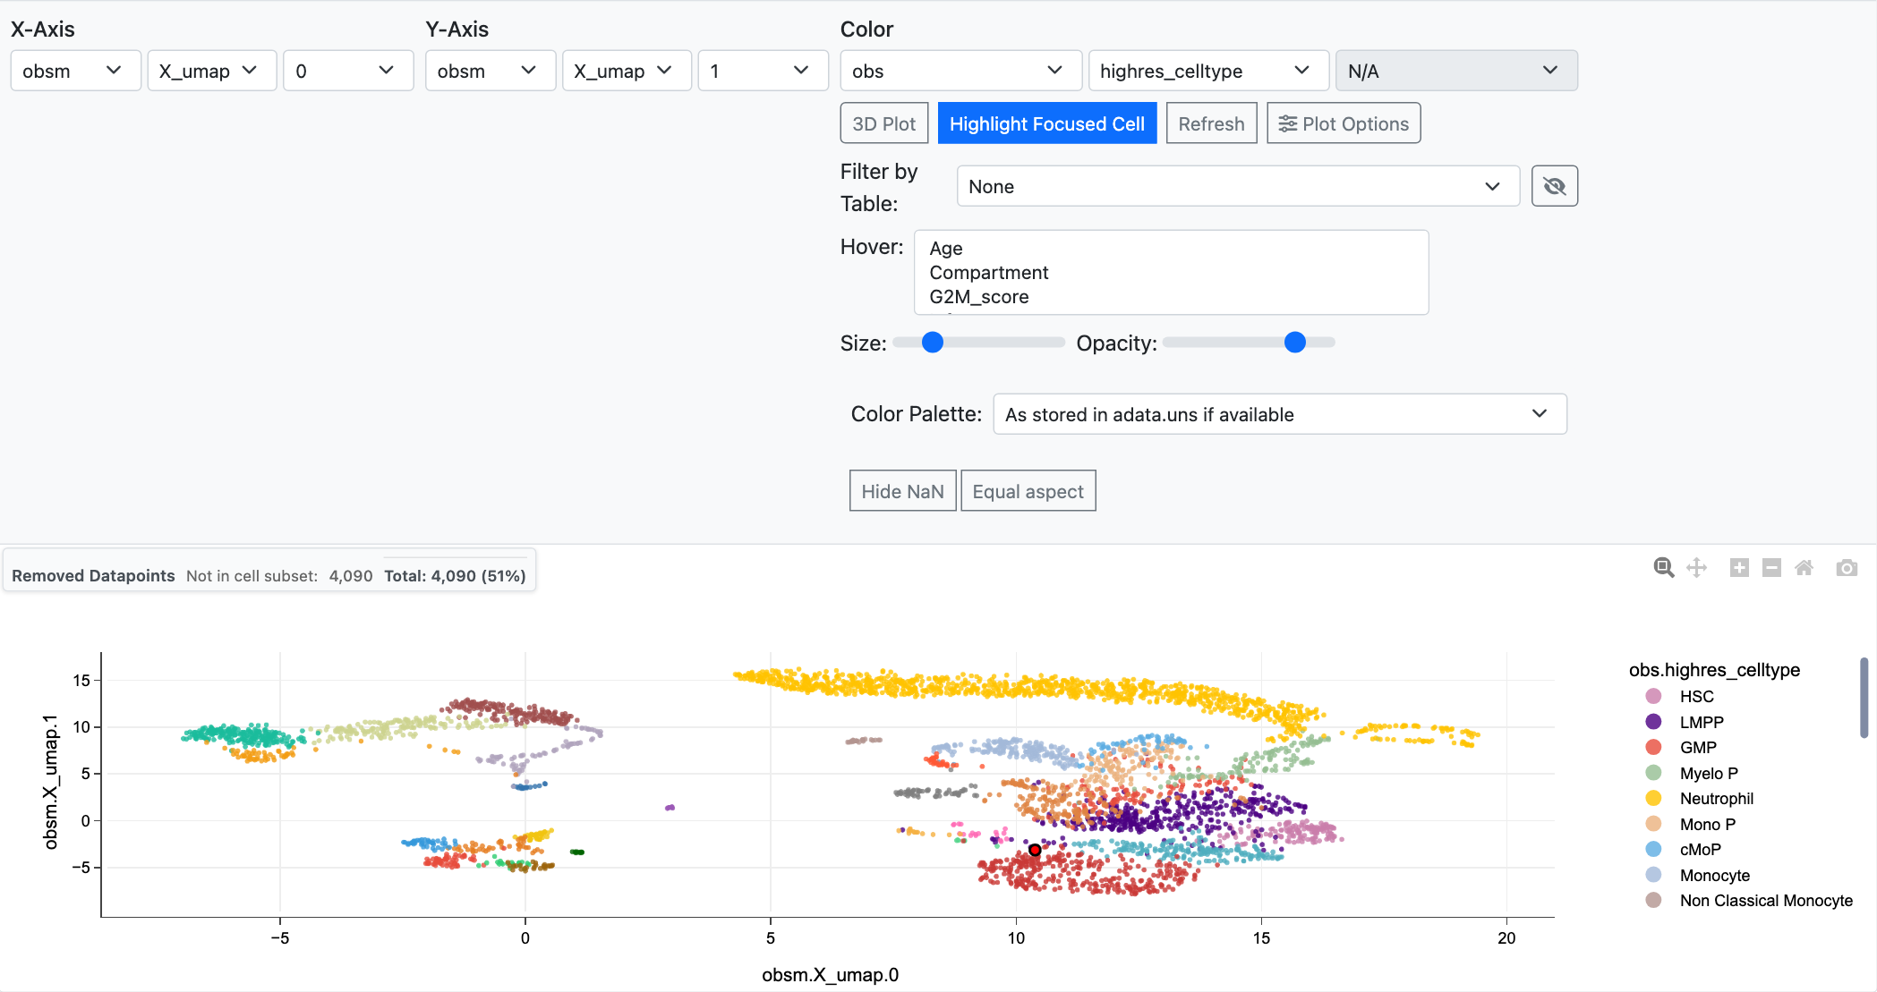1877x992 pixels.
Task: Toggle Highlight Focused Cell button
Action: click(x=1047, y=123)
